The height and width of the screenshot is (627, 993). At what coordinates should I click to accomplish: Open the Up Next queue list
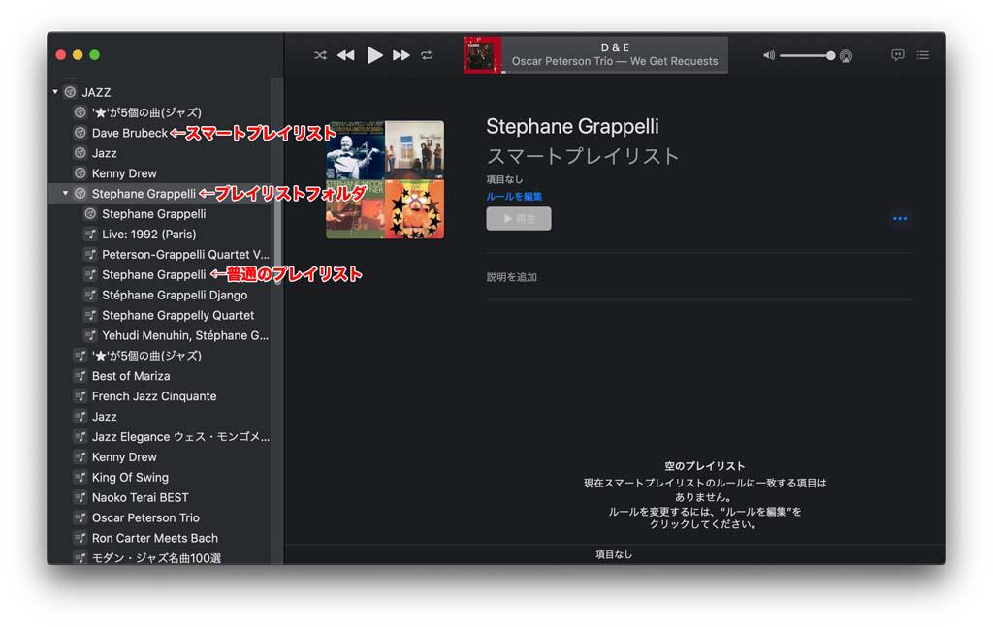923,55
